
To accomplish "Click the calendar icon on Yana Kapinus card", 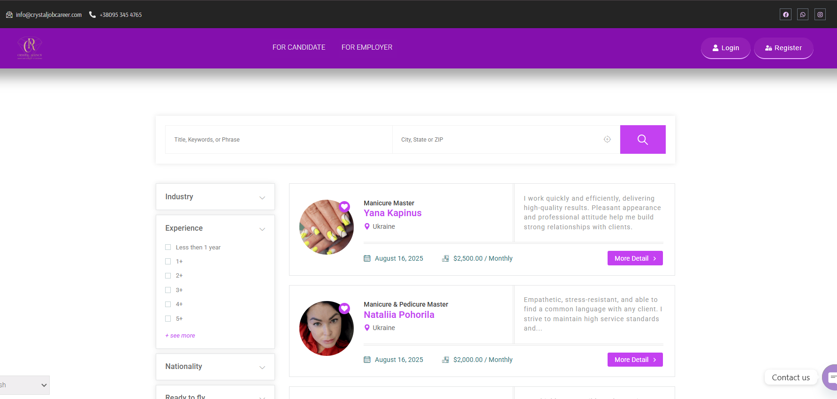I will click(367, 258).
